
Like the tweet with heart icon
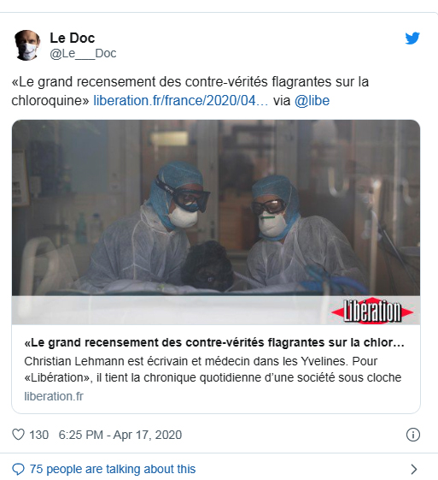[18, 435]
